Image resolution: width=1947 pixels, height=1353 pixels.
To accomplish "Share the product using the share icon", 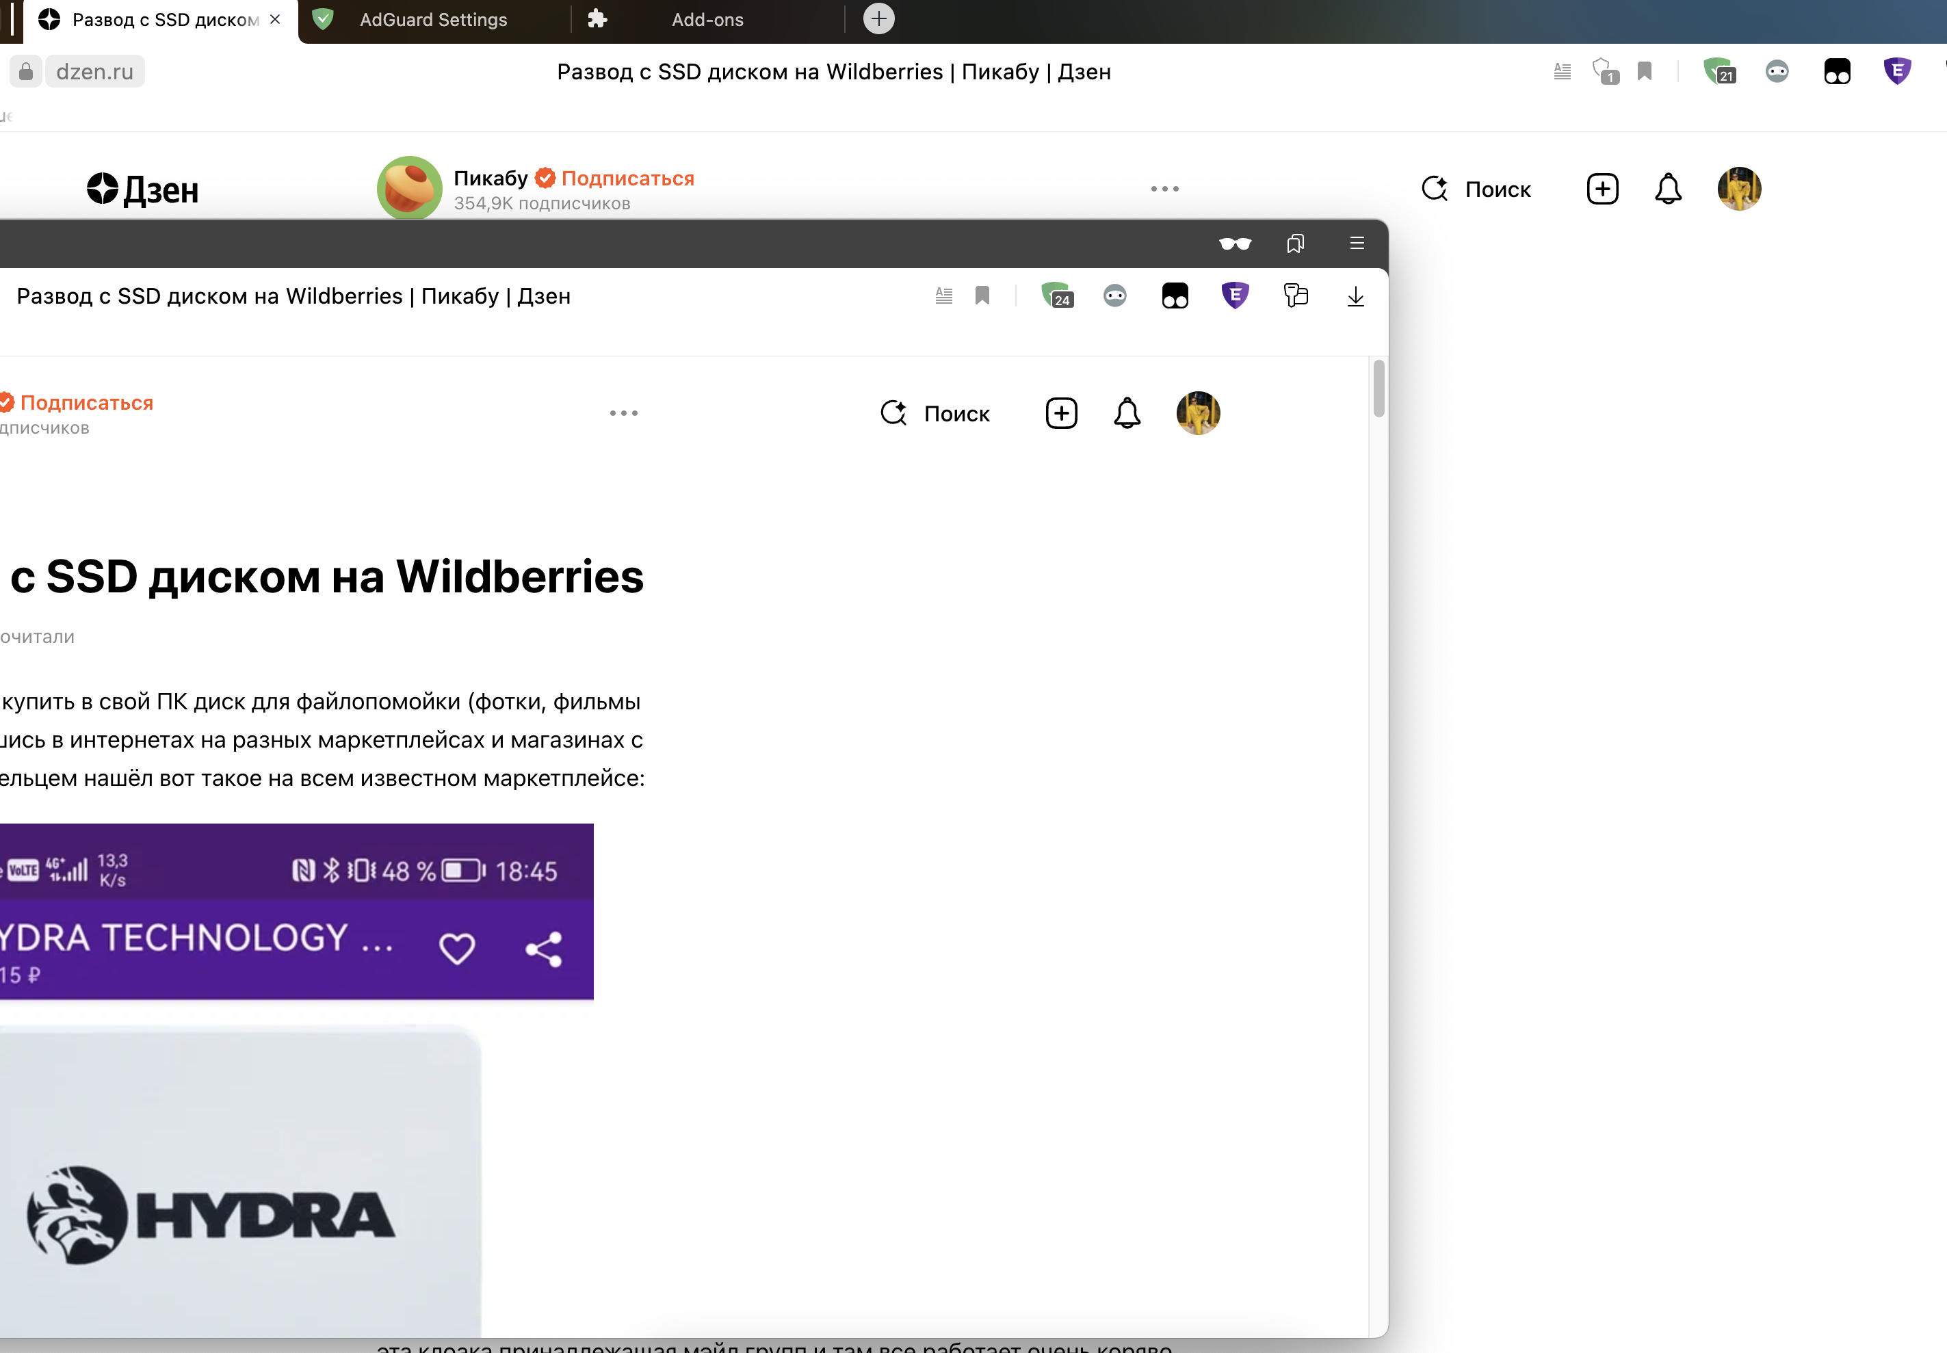I will click(543, 948).
